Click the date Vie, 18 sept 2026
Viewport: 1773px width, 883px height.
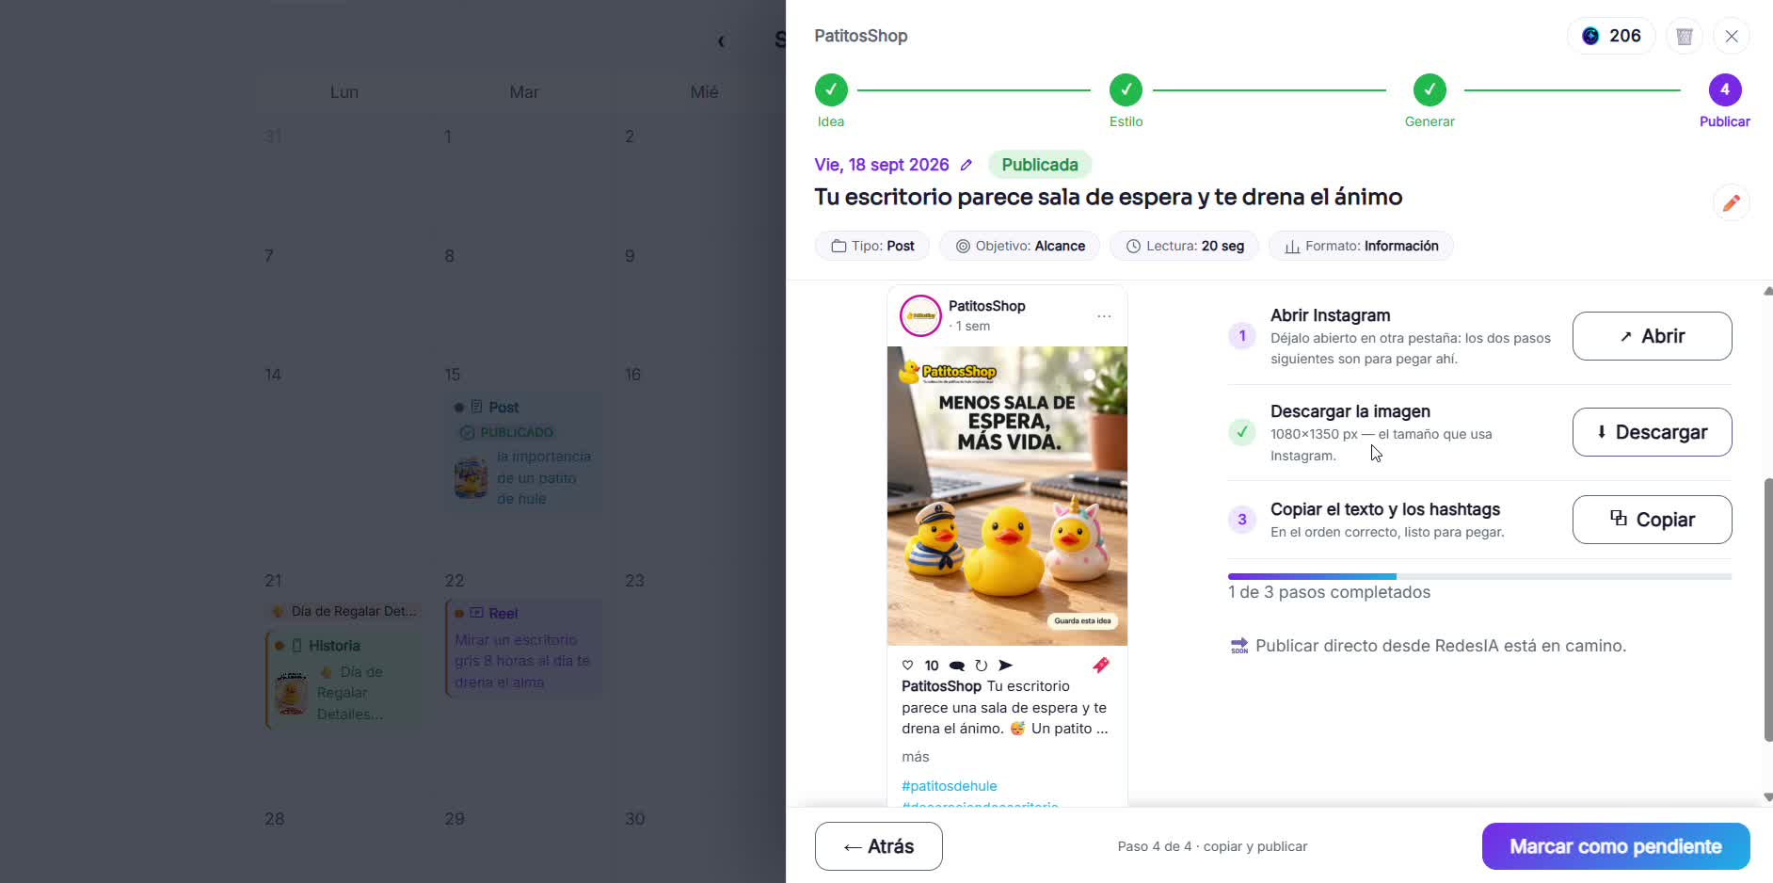pyautogui.click(x=882, y=165)
